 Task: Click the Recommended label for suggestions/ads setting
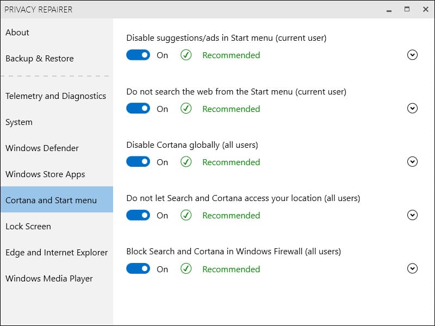231,55
